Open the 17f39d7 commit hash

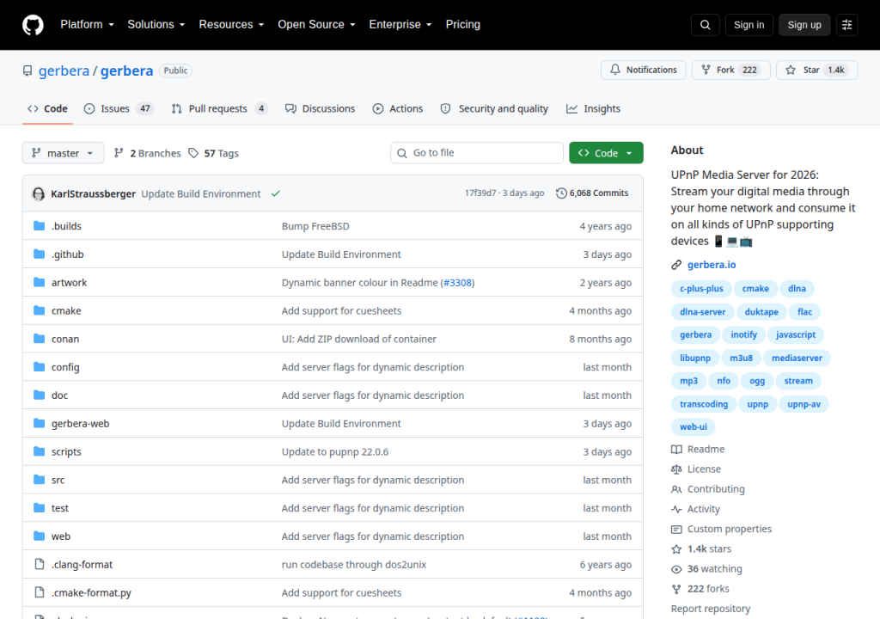(x=480, y=193)
